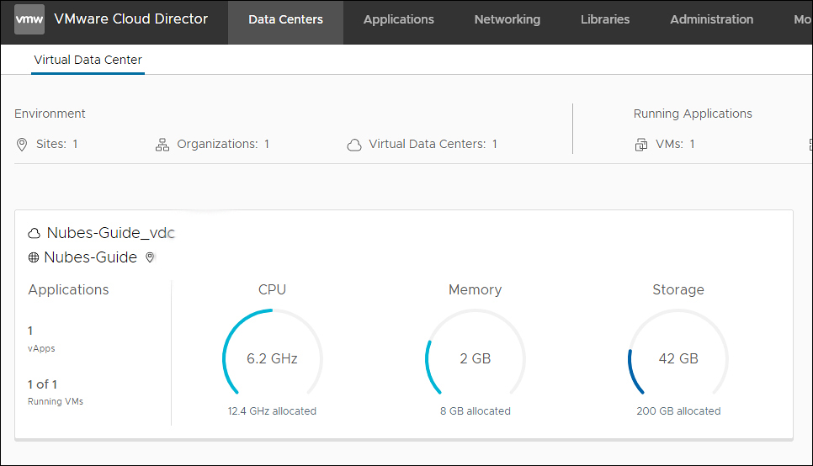Open the Nubes-Guide_vdc data center

(x=110, y=233)
